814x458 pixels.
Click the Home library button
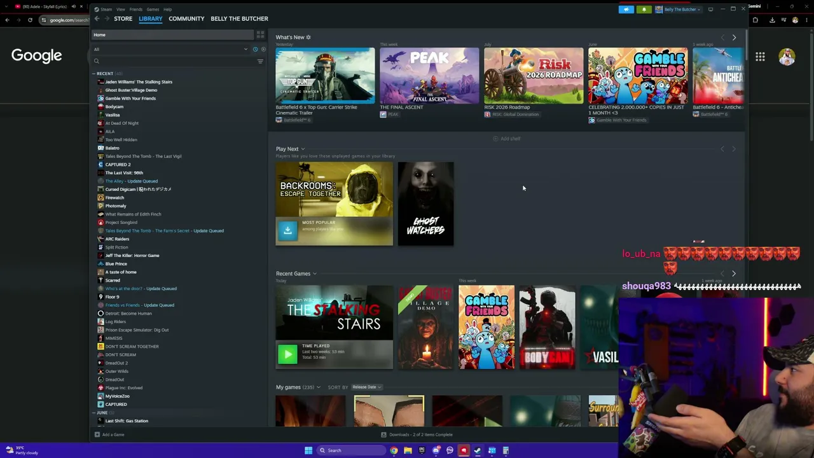(x=171, y=35)
